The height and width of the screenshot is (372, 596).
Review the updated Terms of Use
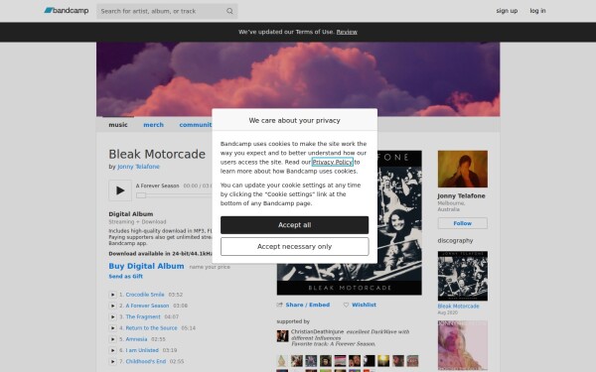(347, 32)
